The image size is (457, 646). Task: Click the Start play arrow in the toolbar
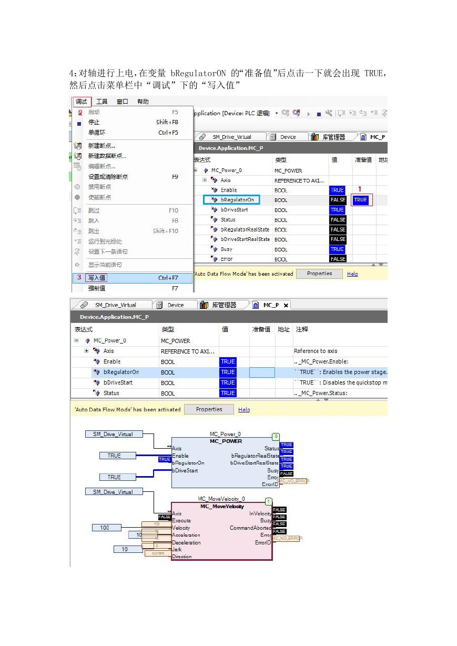pyautogui.click(x=309, y=113)
